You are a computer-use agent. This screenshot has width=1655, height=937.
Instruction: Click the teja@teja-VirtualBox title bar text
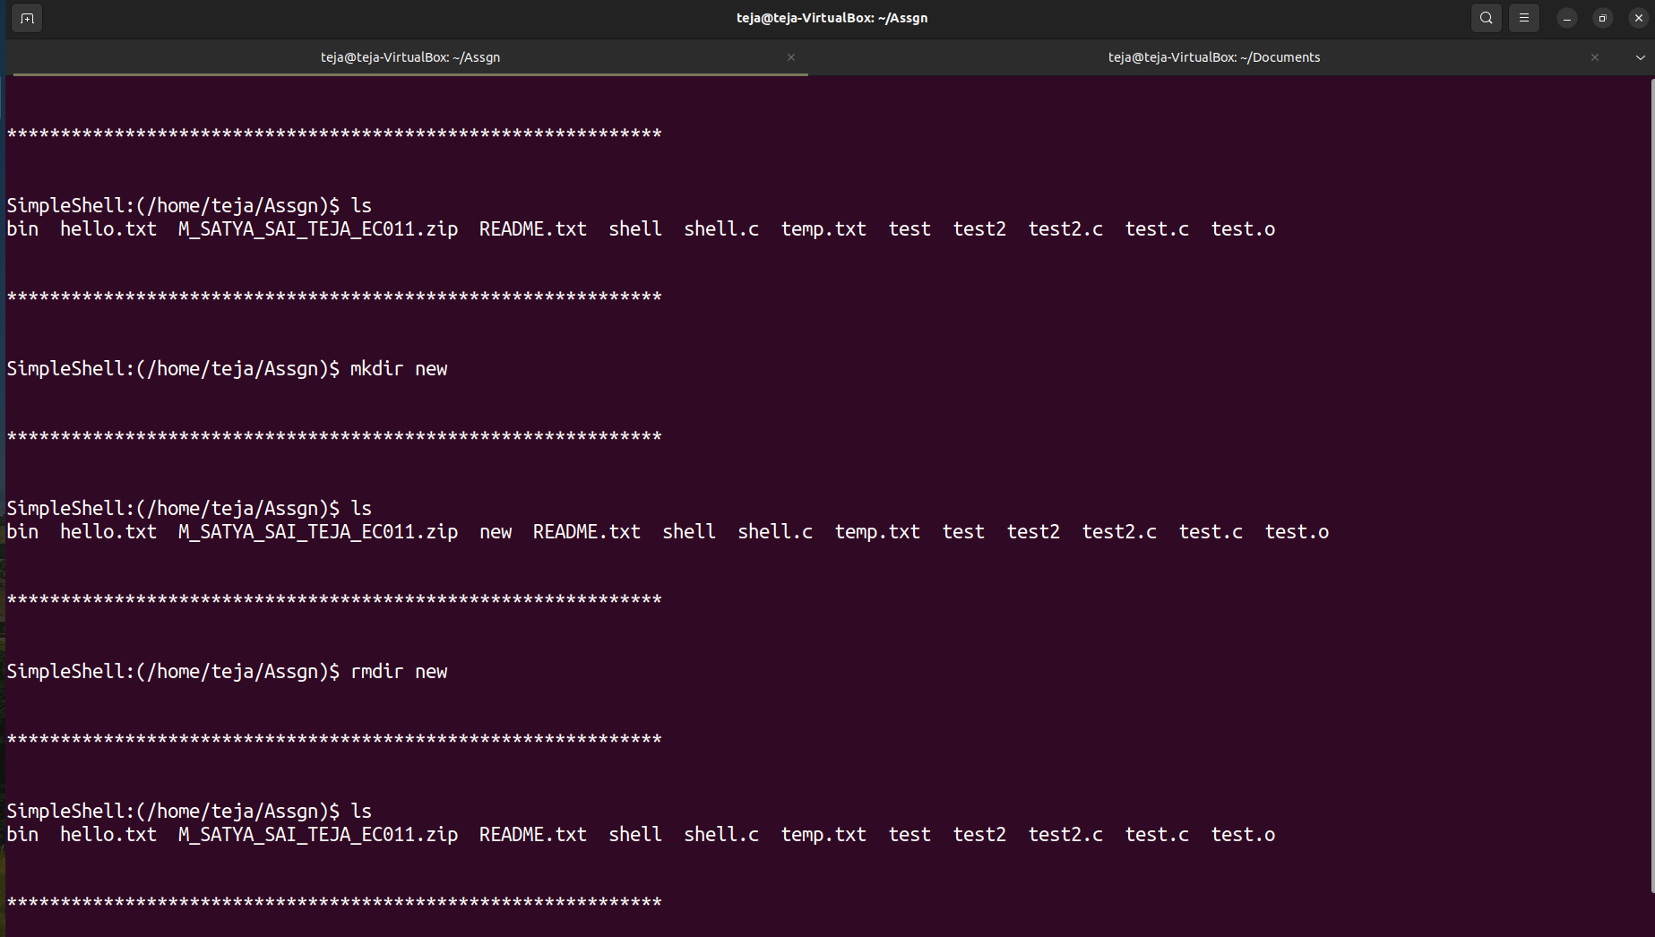tap(832, 18)
